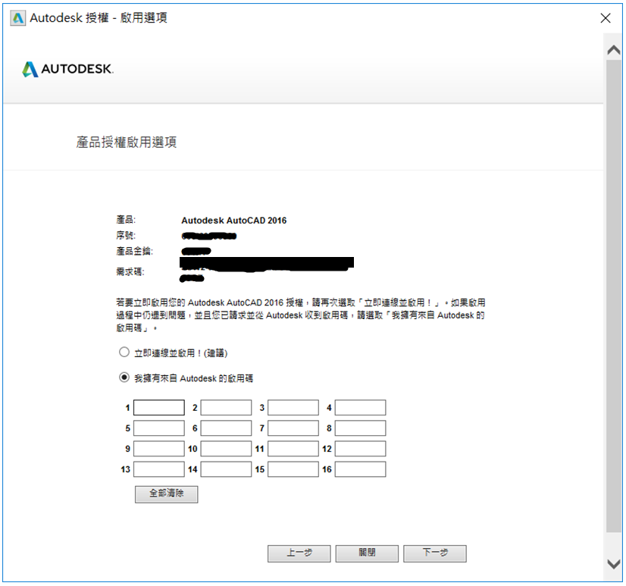The image size is (626, 586).
Task: Click activation code field 14
Action: (x=226, y=469)
